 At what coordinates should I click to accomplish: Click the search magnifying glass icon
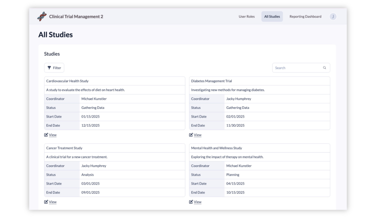point(324,68)
